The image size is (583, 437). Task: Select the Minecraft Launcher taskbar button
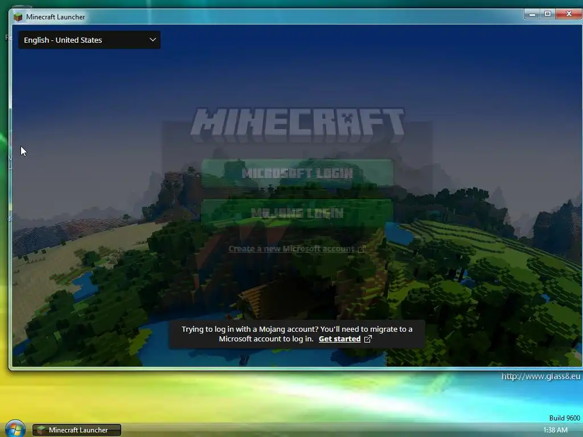click(x=77, y=430)
